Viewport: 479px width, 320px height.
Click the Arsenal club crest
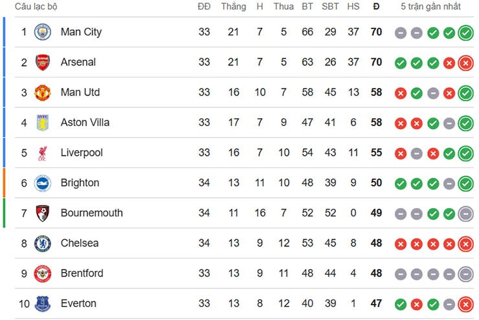pos(42,63)
